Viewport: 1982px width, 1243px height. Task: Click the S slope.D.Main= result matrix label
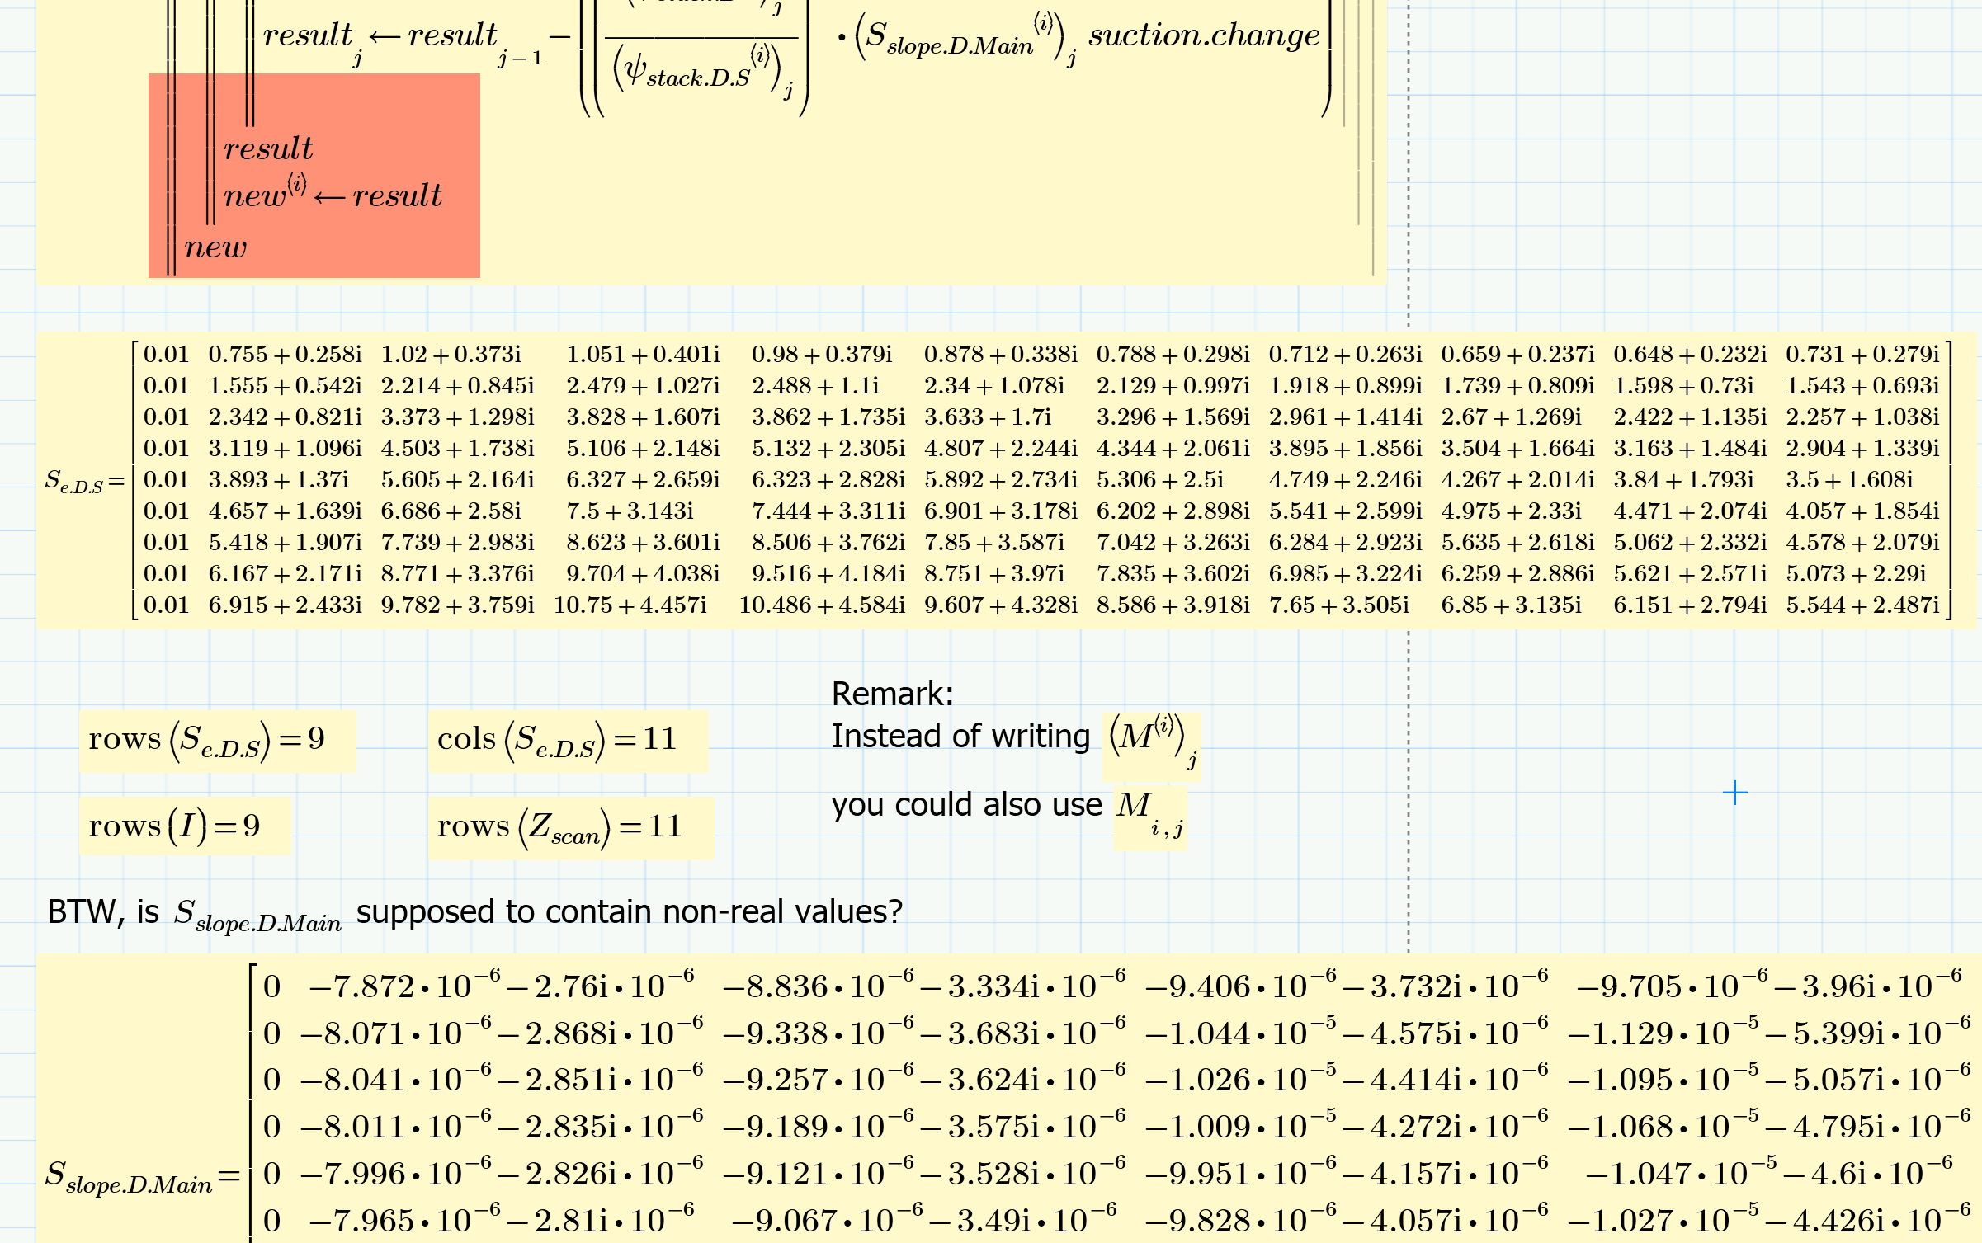[x=132, y=1176]
